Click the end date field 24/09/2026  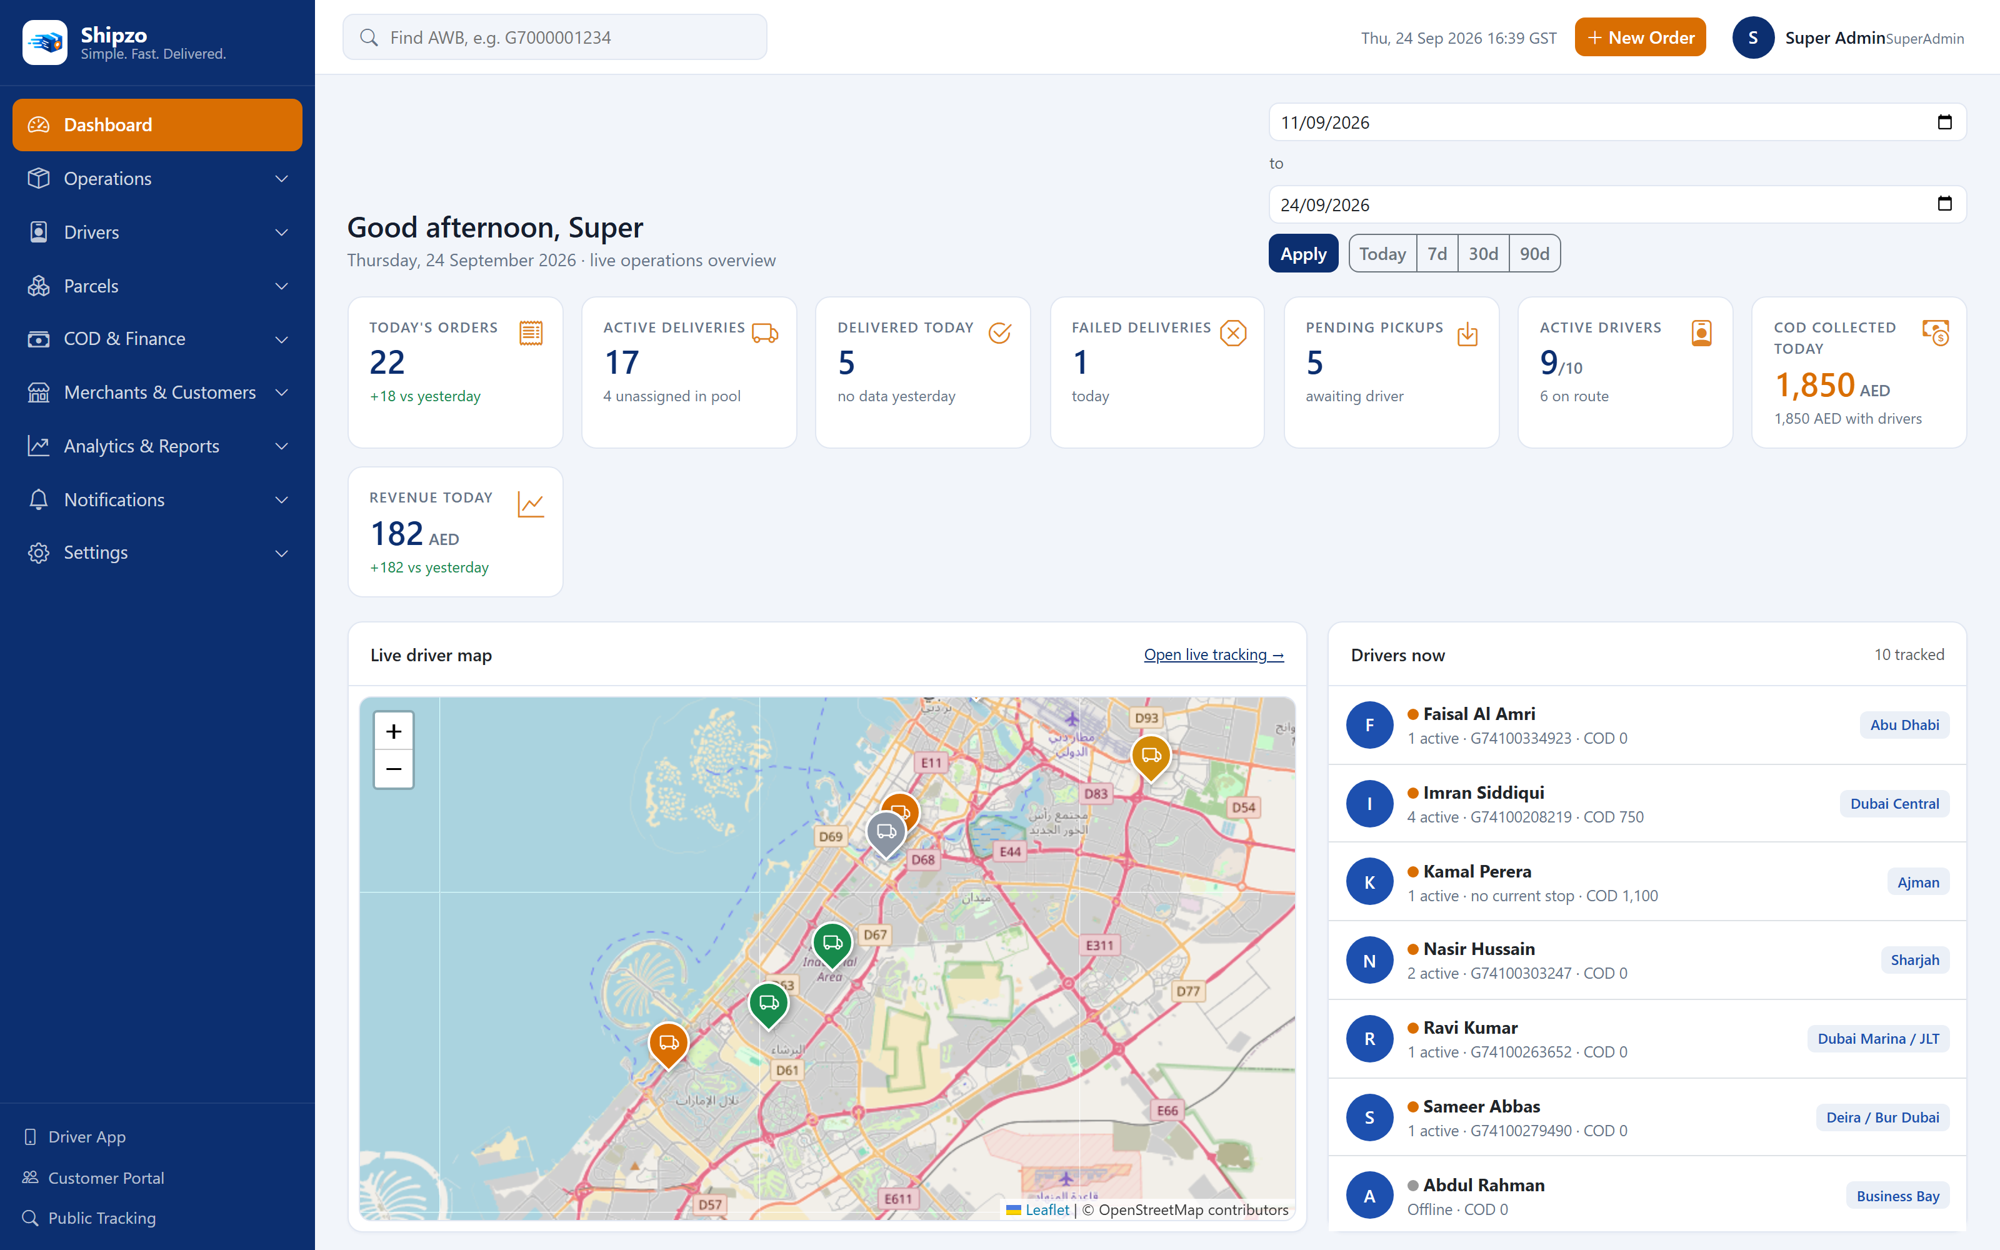(x=1617, y=204)
